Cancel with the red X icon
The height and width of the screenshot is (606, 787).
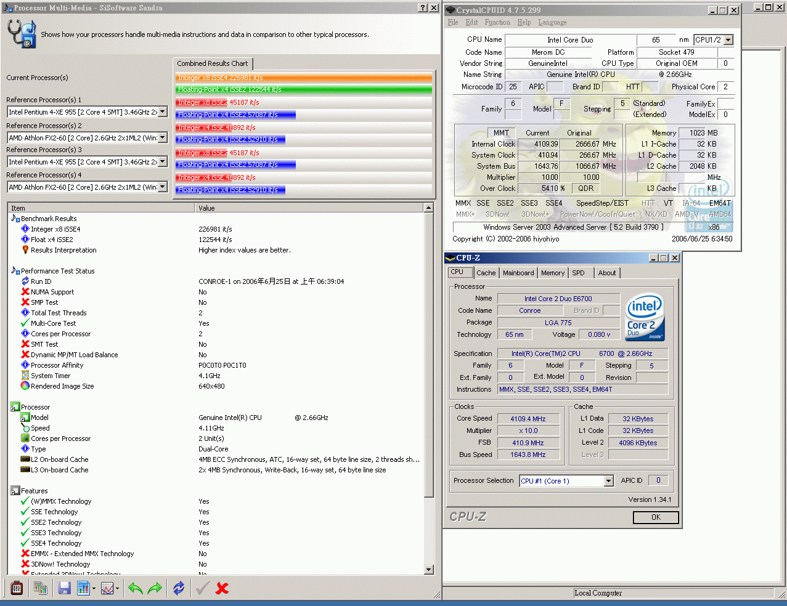[222, 588]
